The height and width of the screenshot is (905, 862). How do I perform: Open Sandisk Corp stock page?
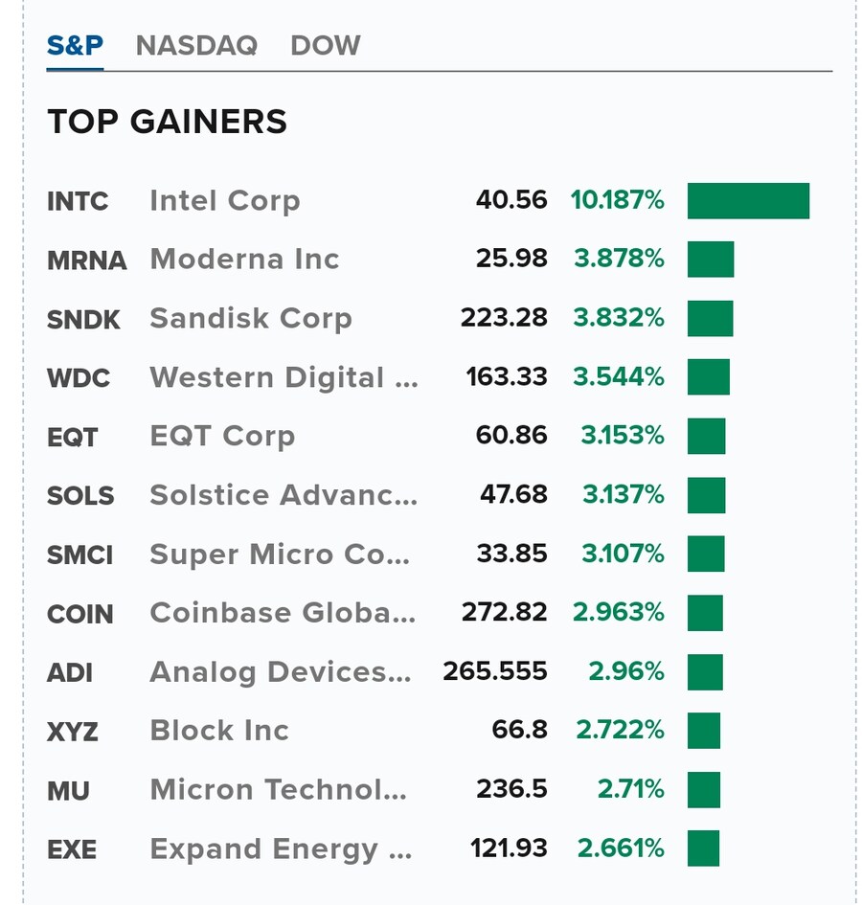pyautogui.click(x=251, y=318)
